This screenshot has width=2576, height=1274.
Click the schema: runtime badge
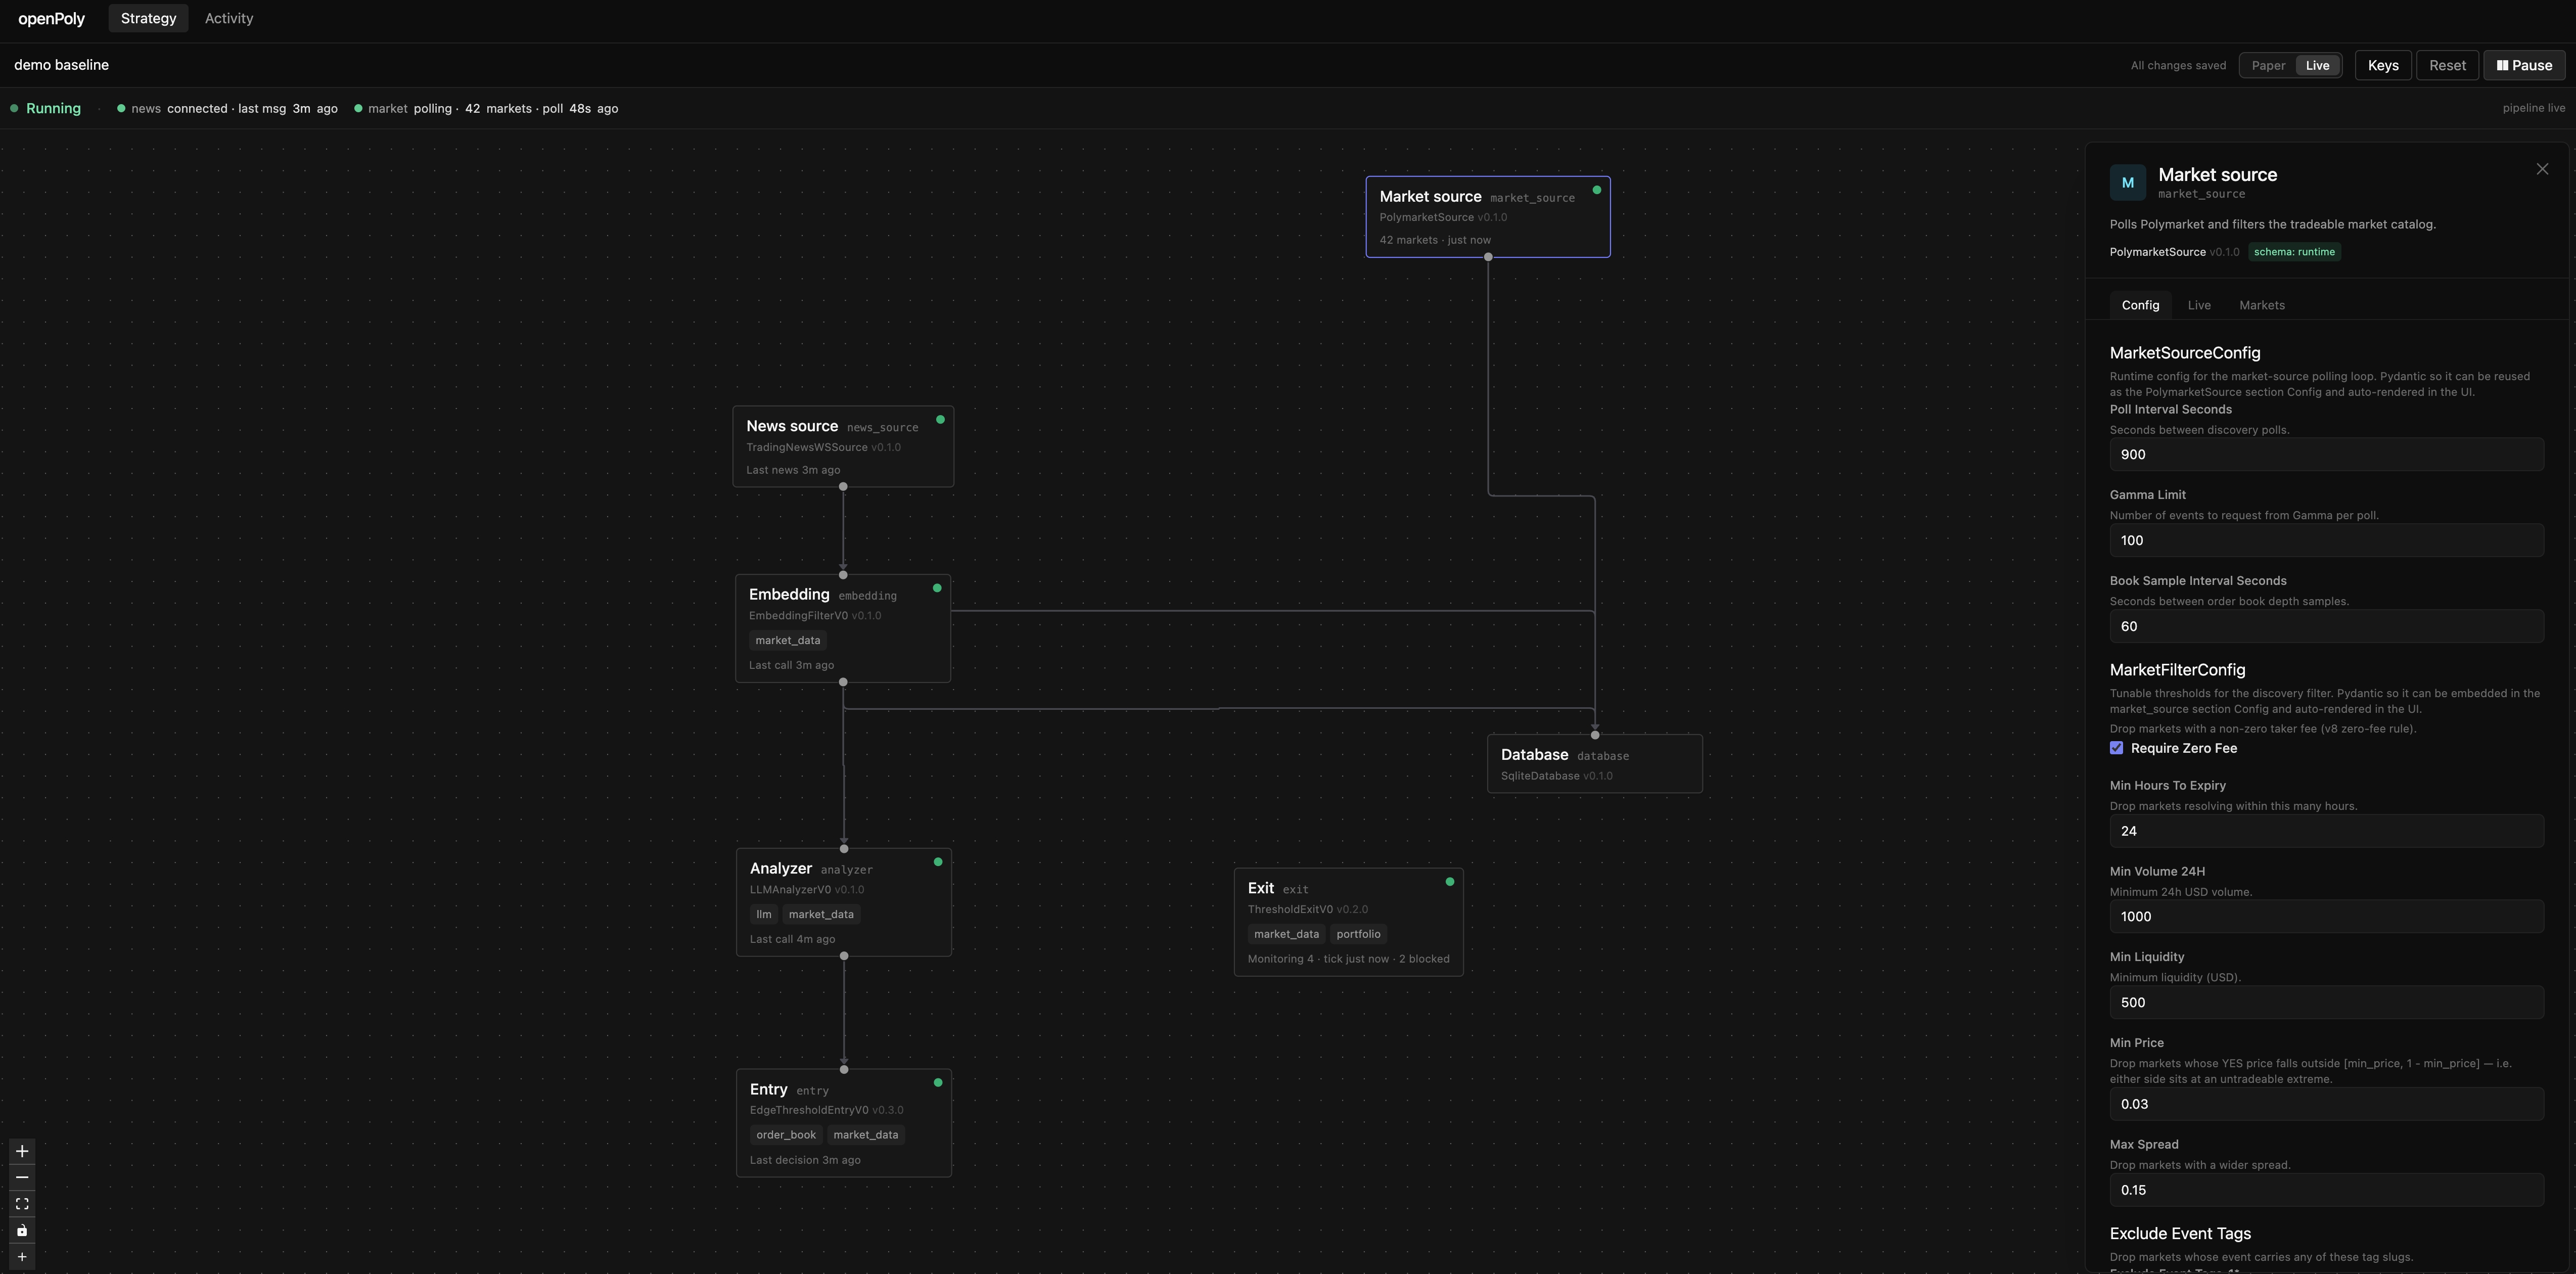coord(2294,252)
